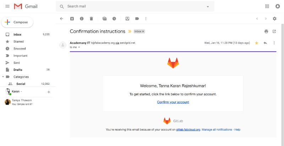Print the email with the printer icon
Viewport: 284px width, 146px height.
(266, 31)
